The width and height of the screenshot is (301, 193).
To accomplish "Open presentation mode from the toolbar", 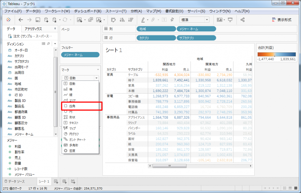I will coord(230,20).
